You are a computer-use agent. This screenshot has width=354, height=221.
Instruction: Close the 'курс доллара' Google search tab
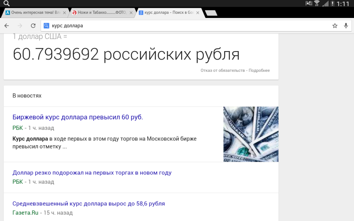(198, 13)
